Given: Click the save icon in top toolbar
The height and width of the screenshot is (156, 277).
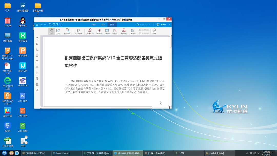Looking at the screenshot, I should [54, 25].
